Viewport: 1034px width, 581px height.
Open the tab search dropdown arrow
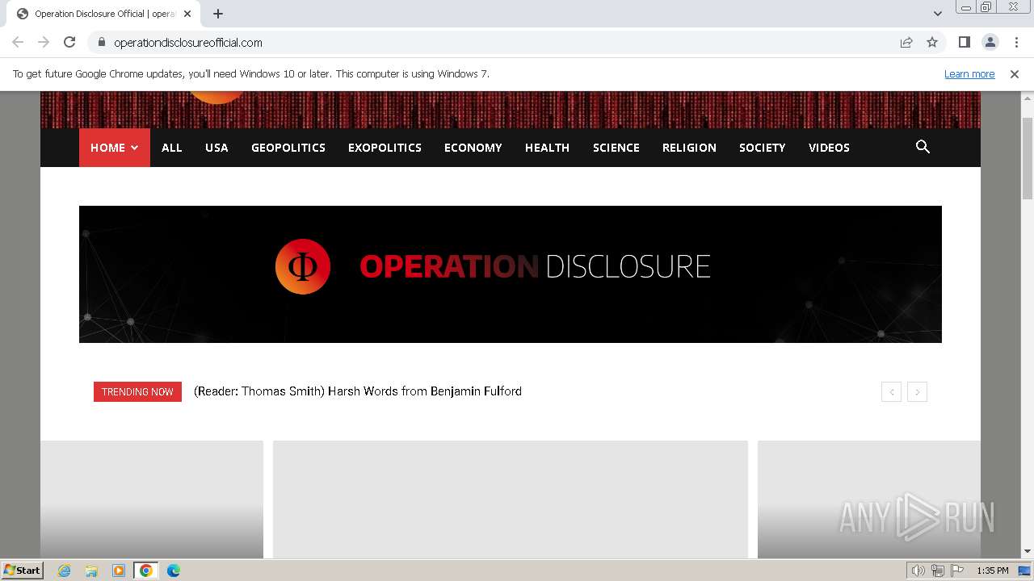click(x=938, y=14)
